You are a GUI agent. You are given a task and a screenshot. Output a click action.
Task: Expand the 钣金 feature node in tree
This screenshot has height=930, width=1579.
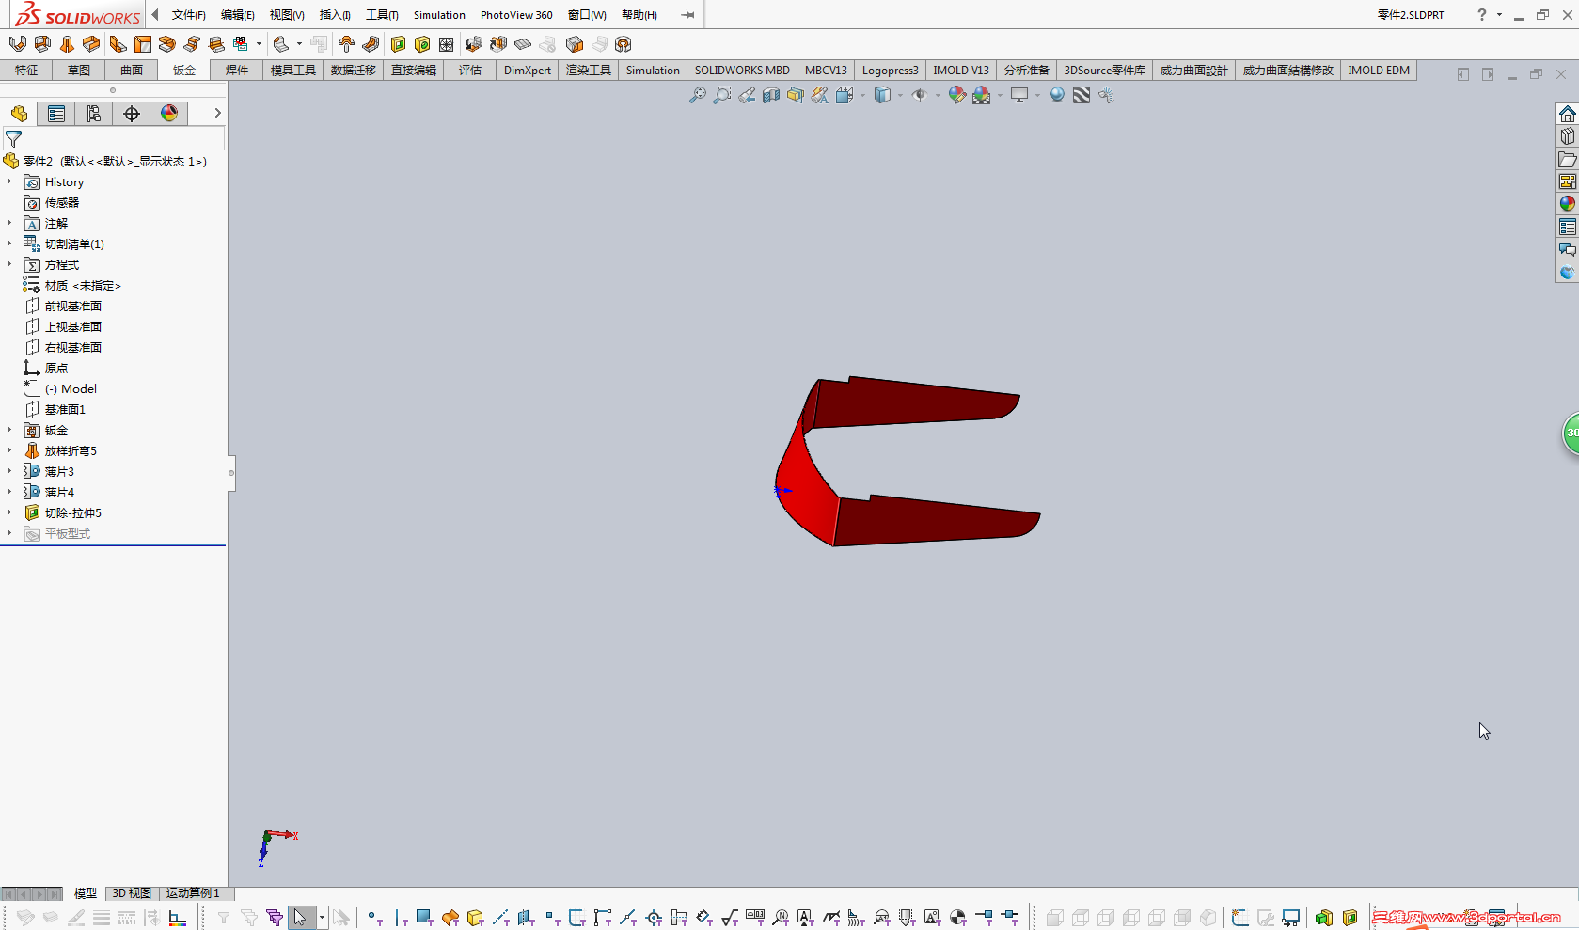9,430
